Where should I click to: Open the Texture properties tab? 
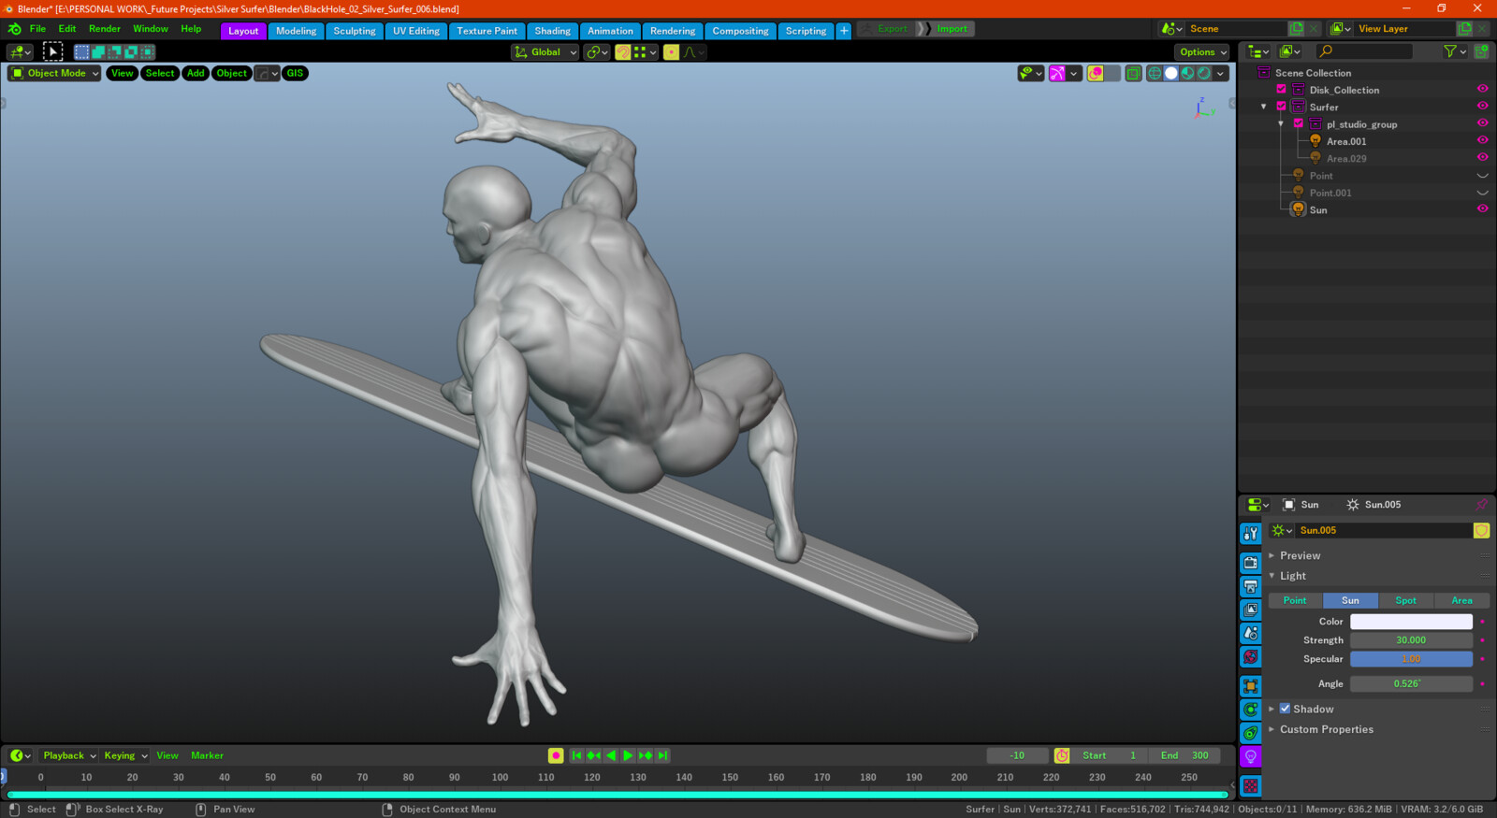click(x=1251, y=786)
